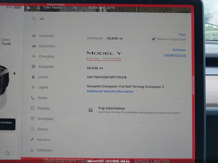Click the Controls toggle icon in sidebar
The image size is (218, 163).
[34, 36]
